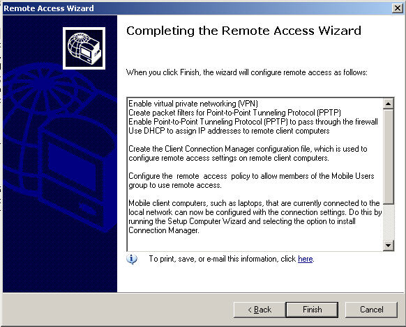The height and width of the screenshot is (327, 406).
Task: Click the globe and computer wizard icon
Action: 84,48
